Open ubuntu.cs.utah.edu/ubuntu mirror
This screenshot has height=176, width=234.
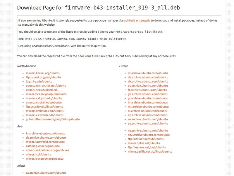pyautogui.click(x=44, y=102)
